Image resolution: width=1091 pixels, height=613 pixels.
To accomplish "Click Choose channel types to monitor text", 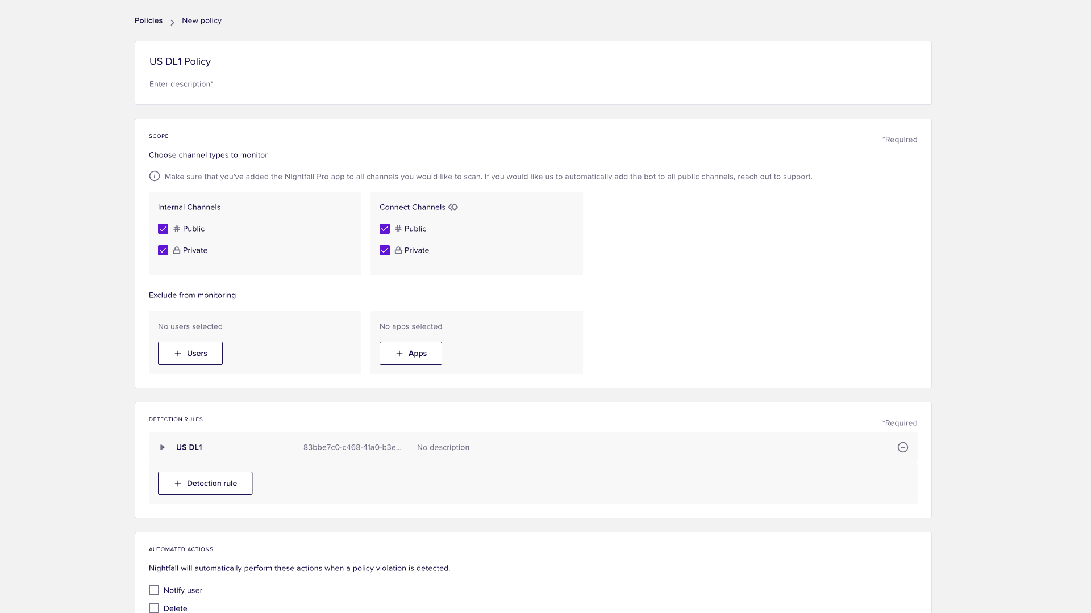I will point(208,155).
